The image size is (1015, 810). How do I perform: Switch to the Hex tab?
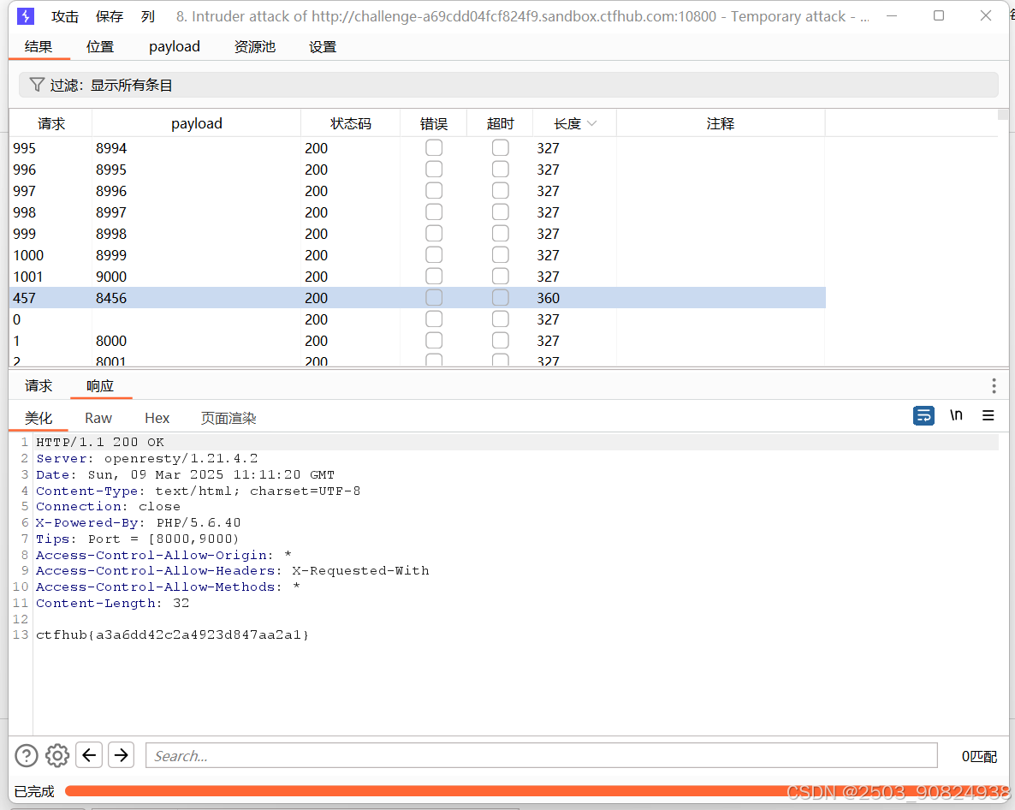pyautogui.click(x=157, y=418)
